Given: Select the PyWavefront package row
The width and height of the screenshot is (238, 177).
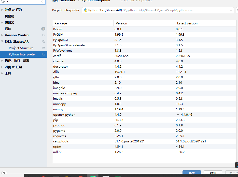Looking at the screenshot, I should pos(144,51).
